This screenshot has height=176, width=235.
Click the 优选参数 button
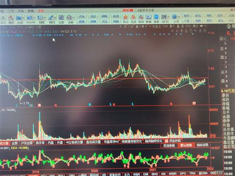(x=169, y=145)
